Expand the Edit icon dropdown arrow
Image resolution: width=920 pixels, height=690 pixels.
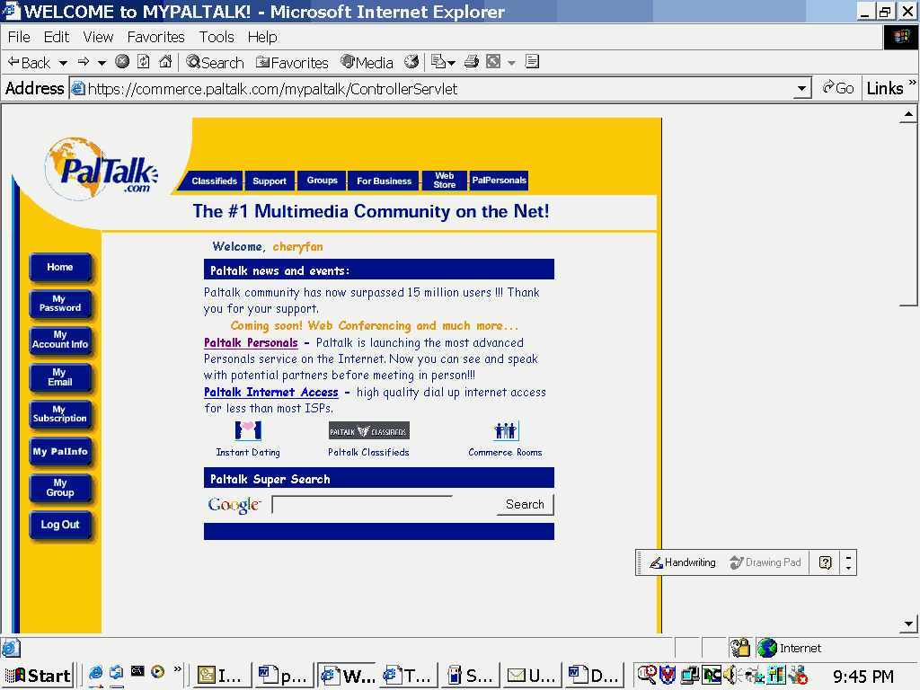pyautogui.click(x=511, y=63)
